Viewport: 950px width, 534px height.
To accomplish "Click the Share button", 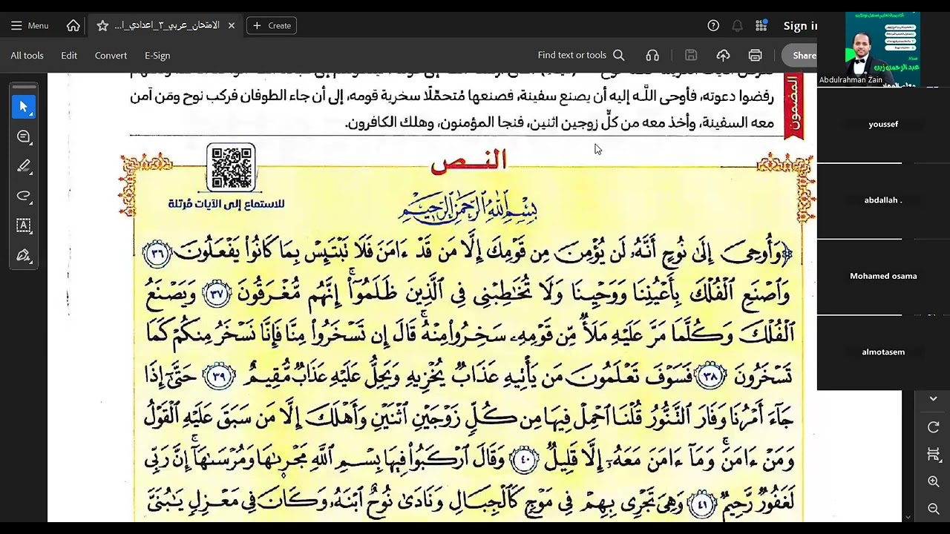I will point(800,55).
